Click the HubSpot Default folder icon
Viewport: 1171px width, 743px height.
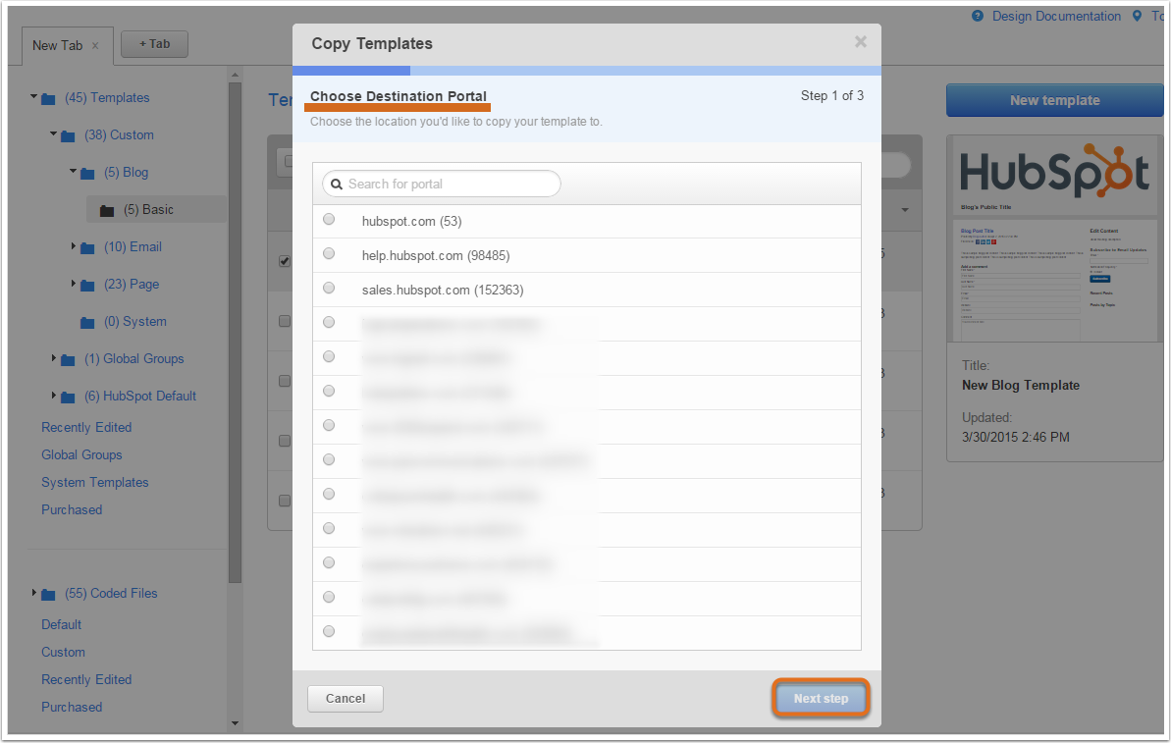tap(68, 398)
